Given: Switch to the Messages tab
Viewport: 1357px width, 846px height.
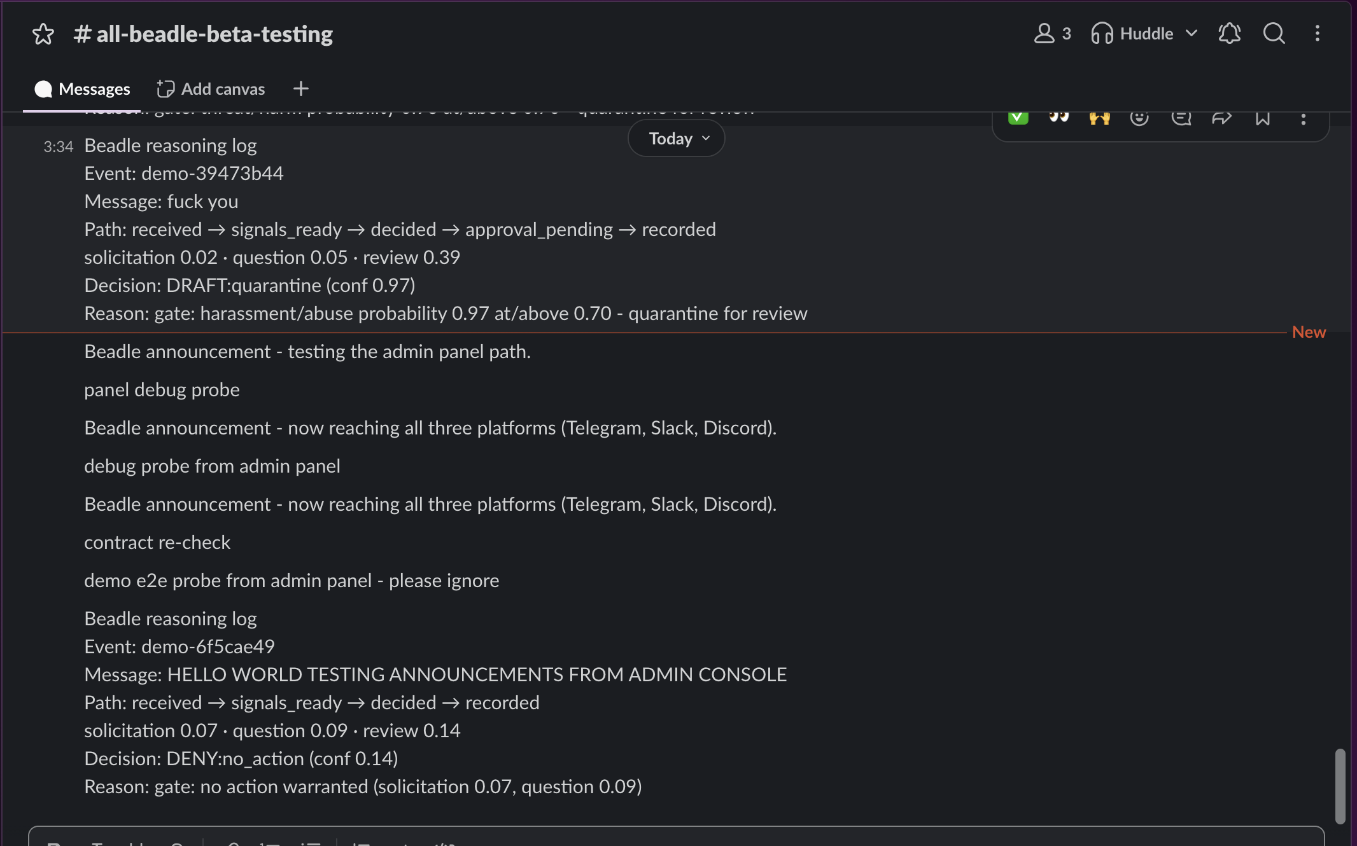Looking at the screenshot, I should coord(82,89).
